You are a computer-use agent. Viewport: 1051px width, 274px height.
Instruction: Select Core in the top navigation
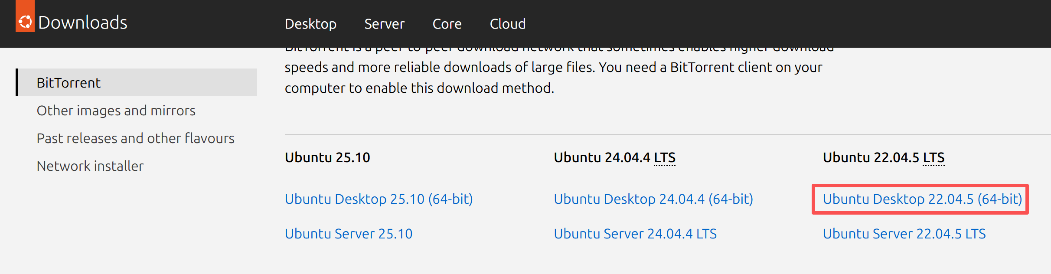pyautogui.click(x=447, y=24)
